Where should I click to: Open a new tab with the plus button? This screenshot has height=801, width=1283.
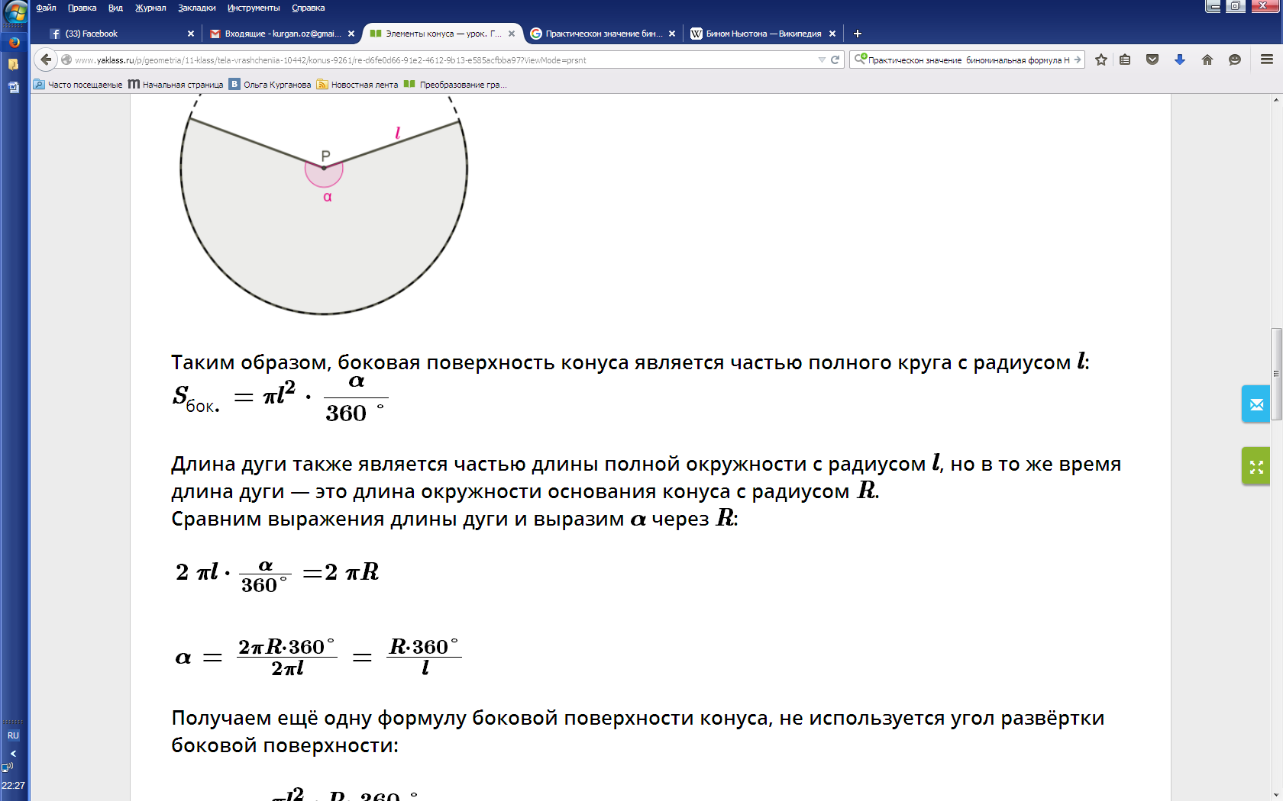point(857,34)
